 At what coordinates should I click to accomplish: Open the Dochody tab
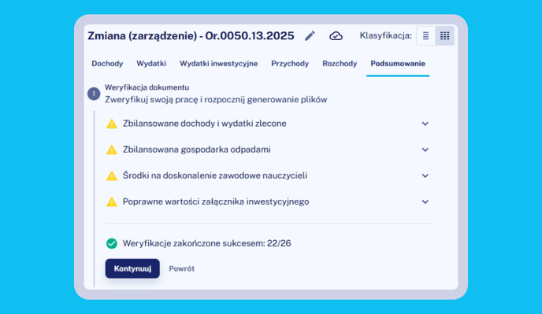coord(107,64)
